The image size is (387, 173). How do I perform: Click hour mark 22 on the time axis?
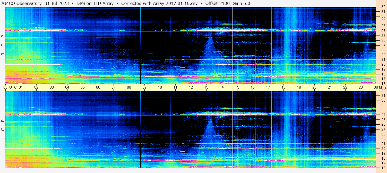(x=345, y=87)
